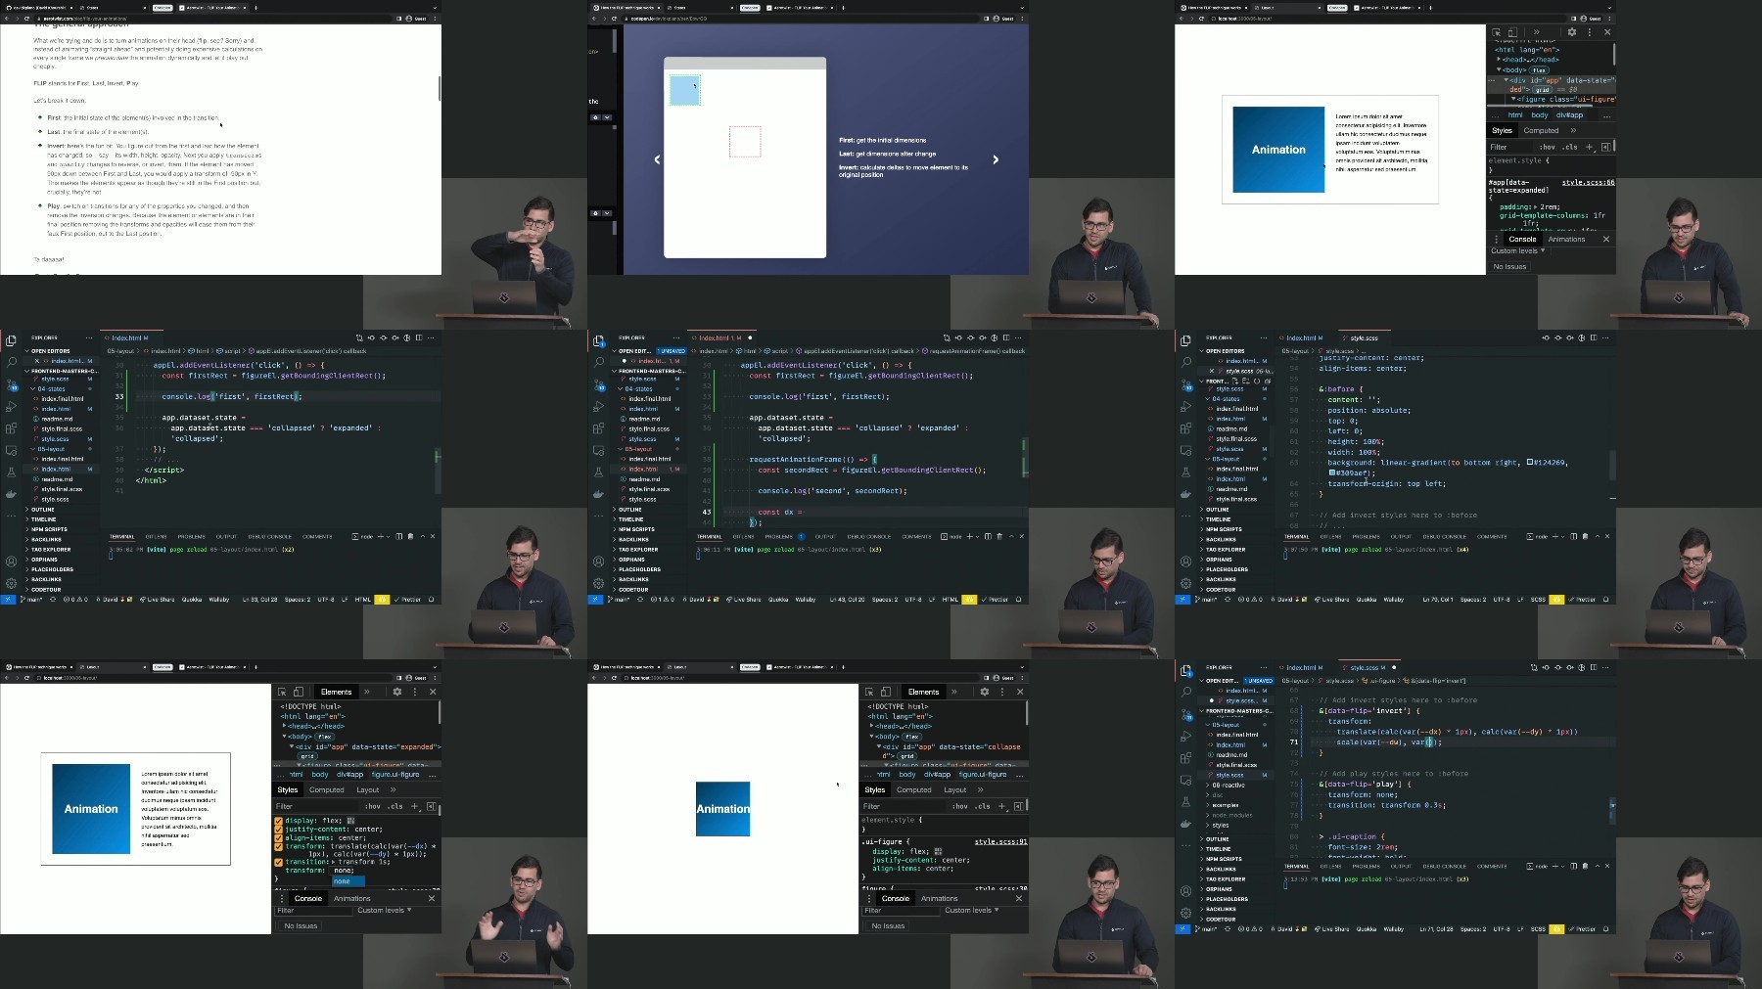Open DevTools settings gear in bottom-left browser
Screen dimensions: 1762x989
coord(397,692)
